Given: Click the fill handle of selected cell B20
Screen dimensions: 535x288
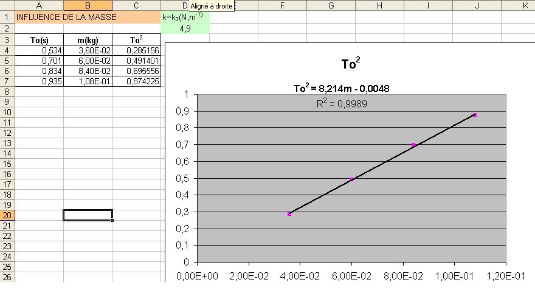Looking at the screenshot, I should [112, 221].
